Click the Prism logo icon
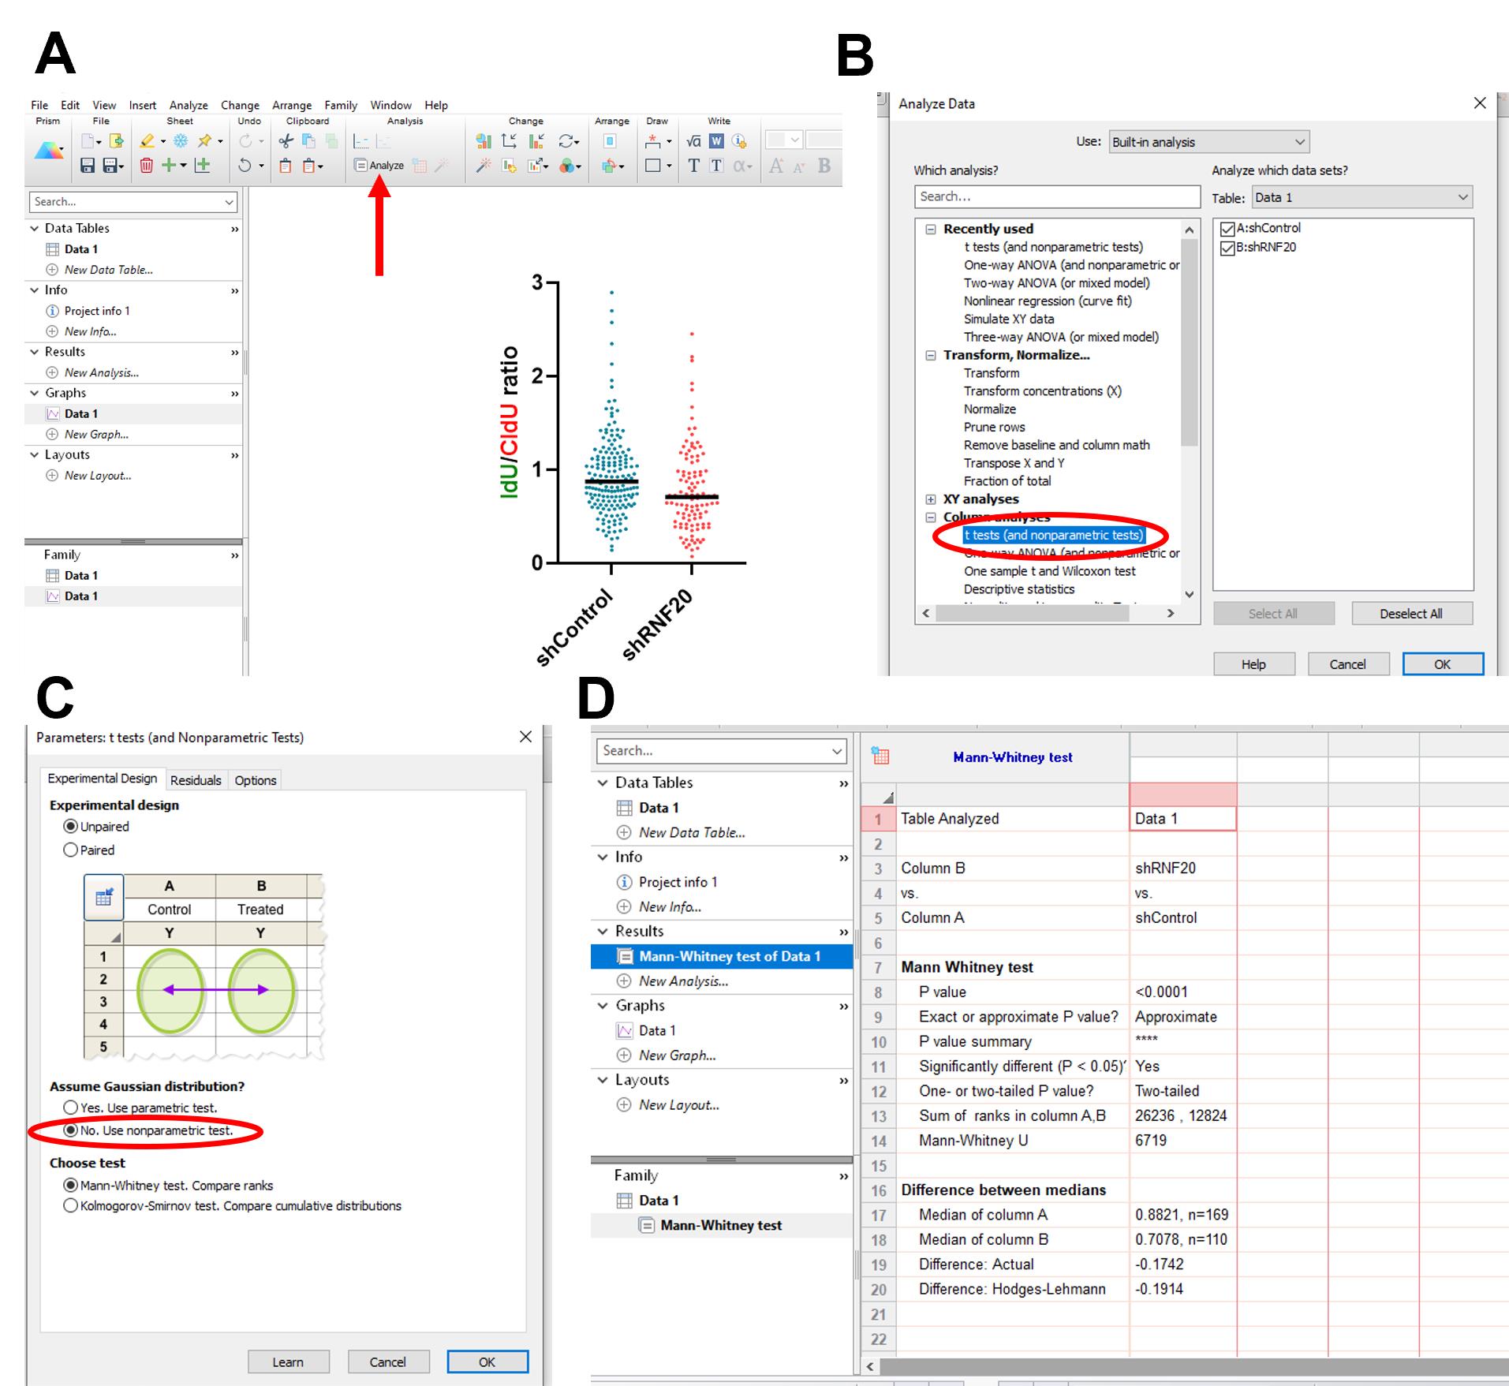The height and width of the screenshot is (1386, 1509). [49, 151]
